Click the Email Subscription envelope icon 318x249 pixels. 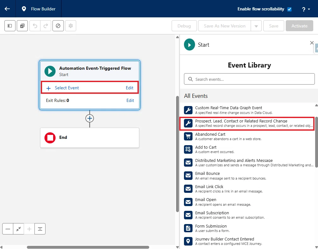tap(188, 215)
